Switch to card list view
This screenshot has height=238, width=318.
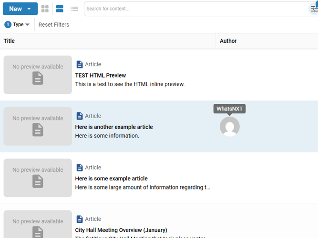click(60, 9)
